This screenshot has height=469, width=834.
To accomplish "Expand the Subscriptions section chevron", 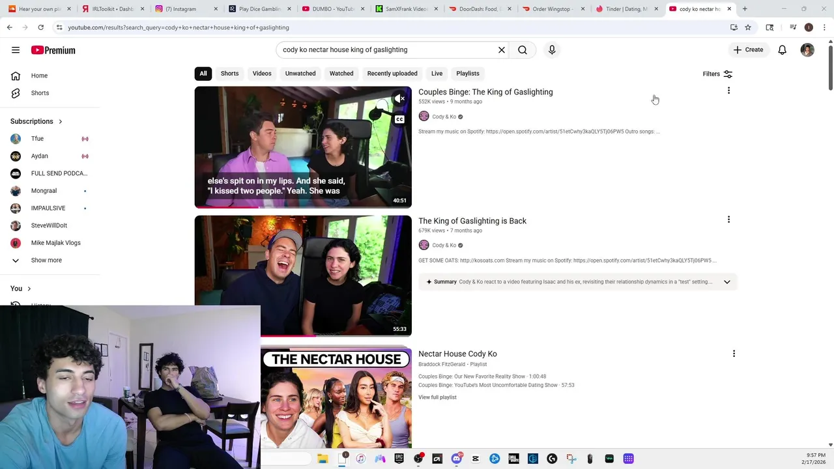I will 61,121.
